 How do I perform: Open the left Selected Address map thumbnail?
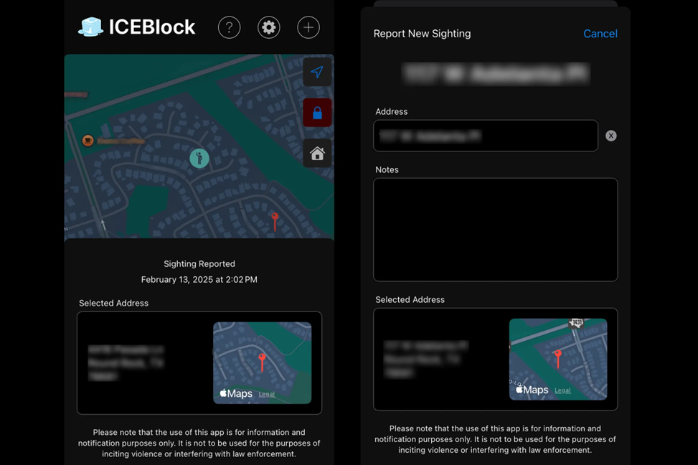click(x=262, y=363)
